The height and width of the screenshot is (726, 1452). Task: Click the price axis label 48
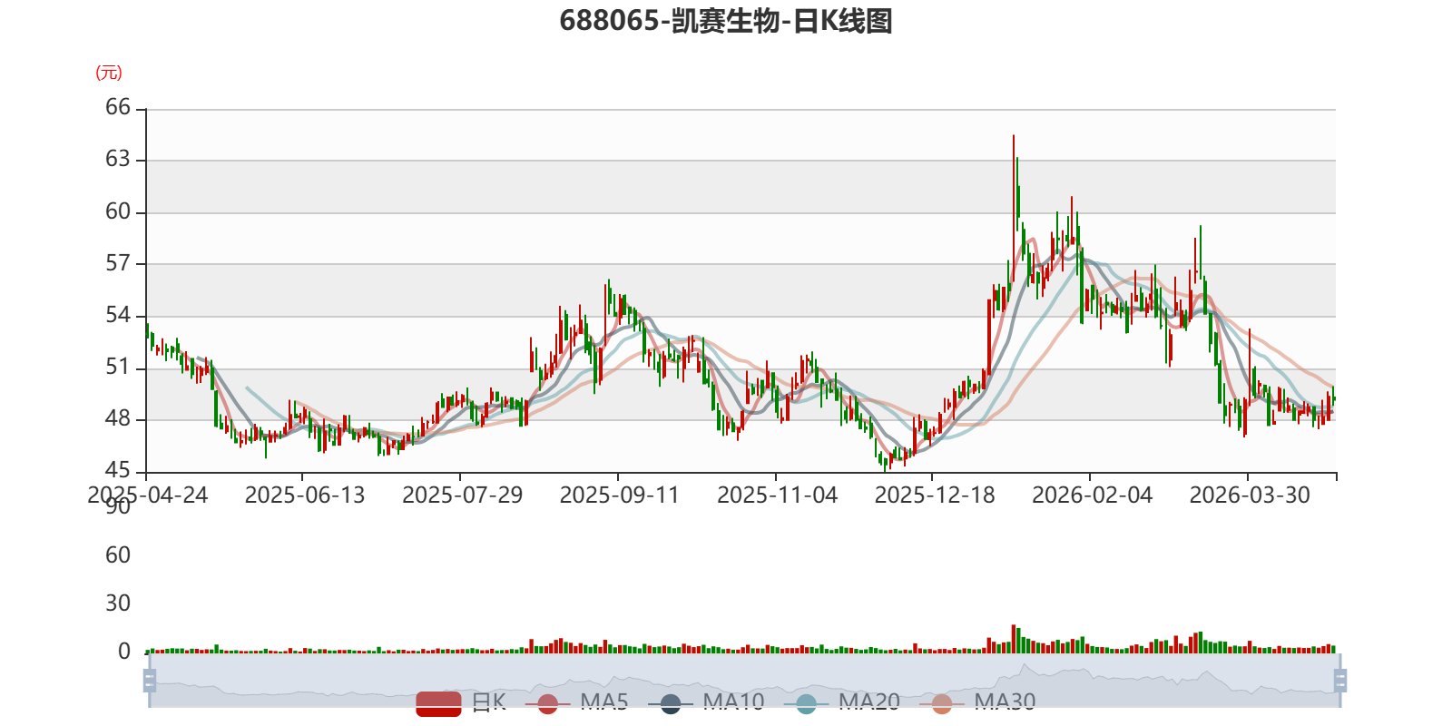click(x=118, y=418)
